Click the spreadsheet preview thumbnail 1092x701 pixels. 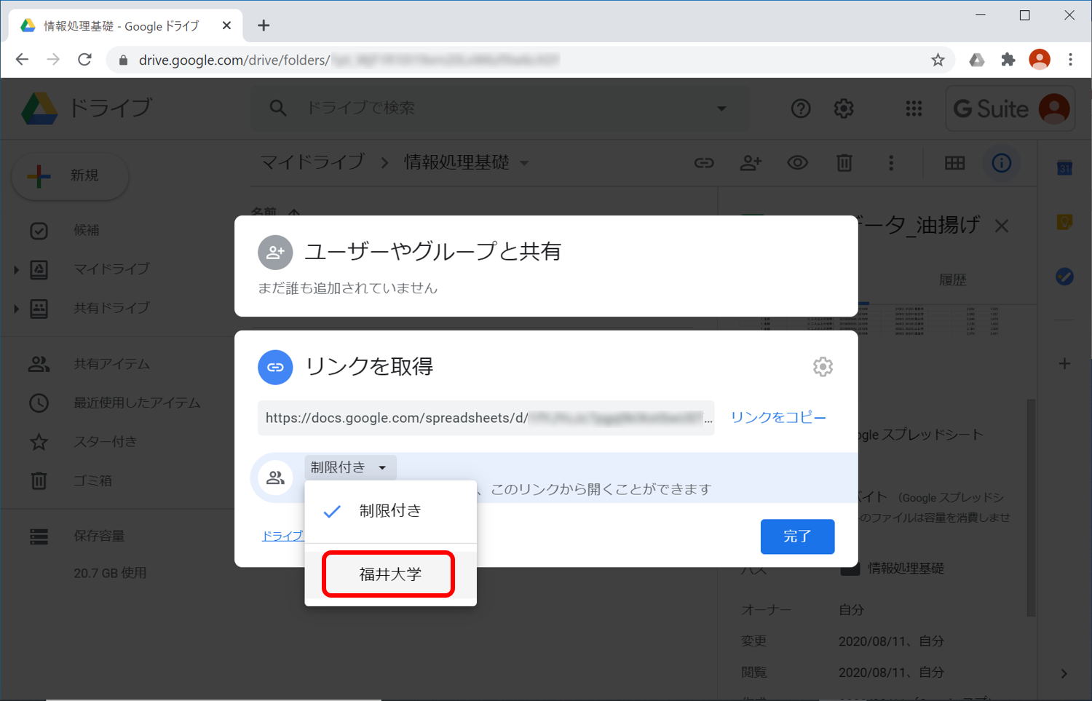[x=879, y=320]
